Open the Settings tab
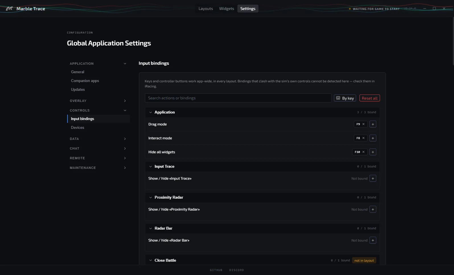Screen dimensions: 454x275 pos(248,9)
